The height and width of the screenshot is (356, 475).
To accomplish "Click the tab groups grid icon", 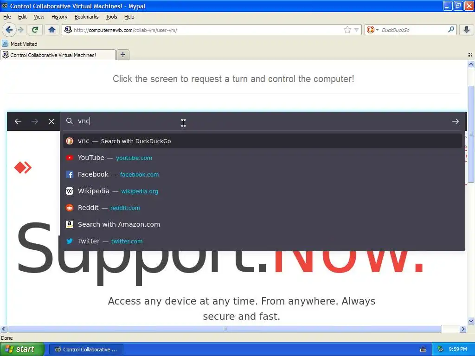I will pyautogui.click(x=470, y=55).
